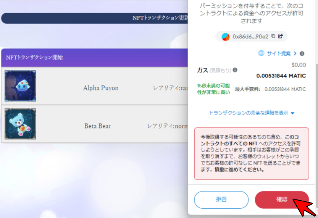318x218 pixels.
Task: Click the account identicon avatar
Action: (225, 37)
